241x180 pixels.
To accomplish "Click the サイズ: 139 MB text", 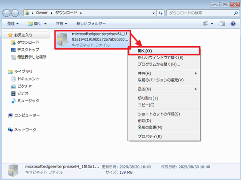I will click(119, 172).
